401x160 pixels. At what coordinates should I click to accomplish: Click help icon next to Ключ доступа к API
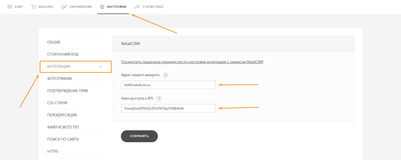click(x=159, y=98)
